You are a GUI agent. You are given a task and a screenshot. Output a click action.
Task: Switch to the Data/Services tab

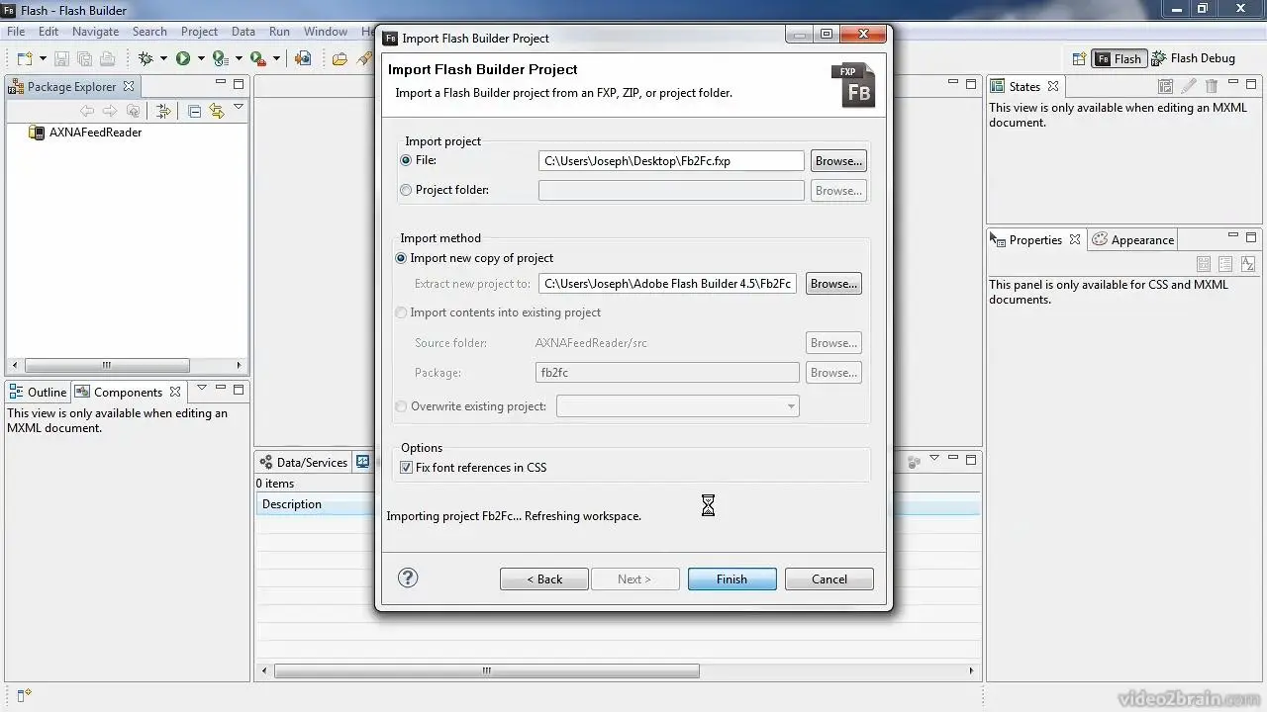tap(303, 463)
